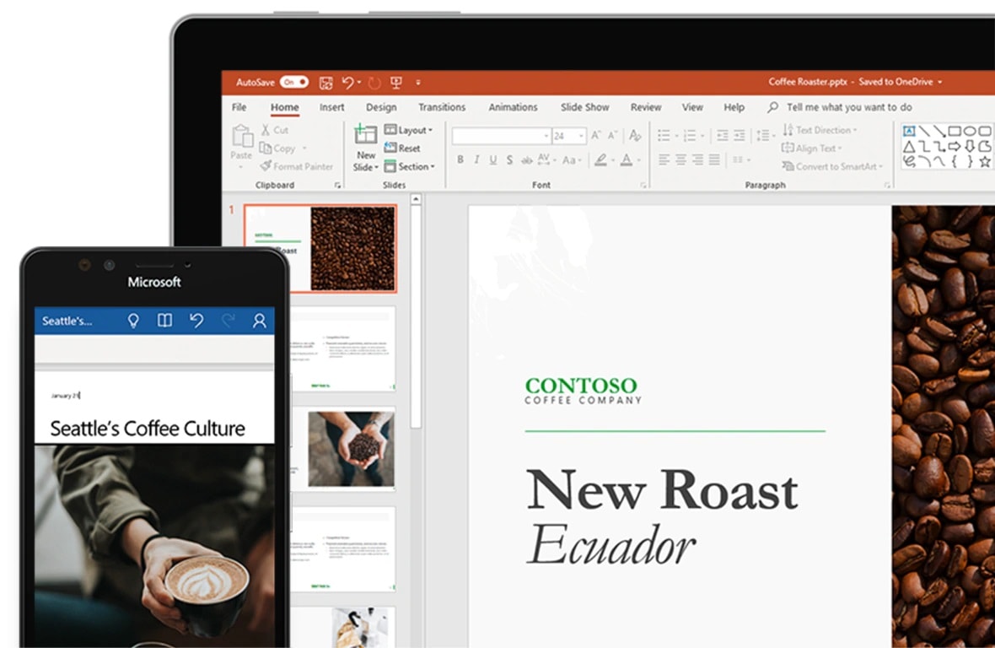Viewport: 995px width, 648px height.
Task: Justify the paragraph text
Action: coord(714,159)
